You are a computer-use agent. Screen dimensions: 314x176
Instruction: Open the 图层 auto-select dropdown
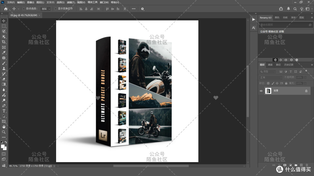coord(45,9)
